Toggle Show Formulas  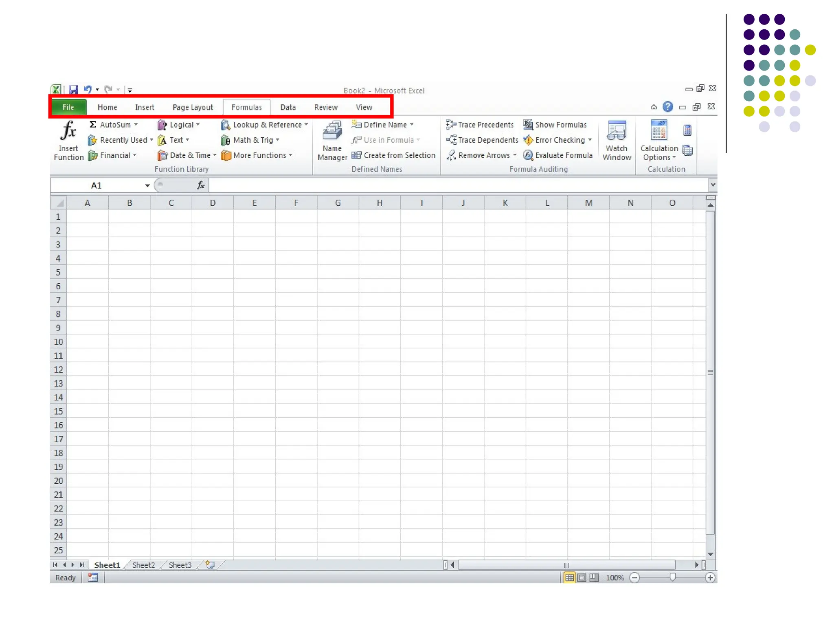point(555,125)
